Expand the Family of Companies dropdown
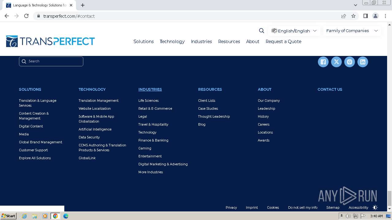Image resolution: width=392 pixels, height=220 pixels. coord(352,31)
